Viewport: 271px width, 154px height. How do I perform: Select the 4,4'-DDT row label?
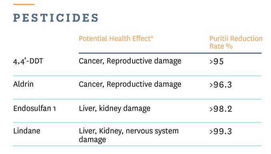pos(28,61)
